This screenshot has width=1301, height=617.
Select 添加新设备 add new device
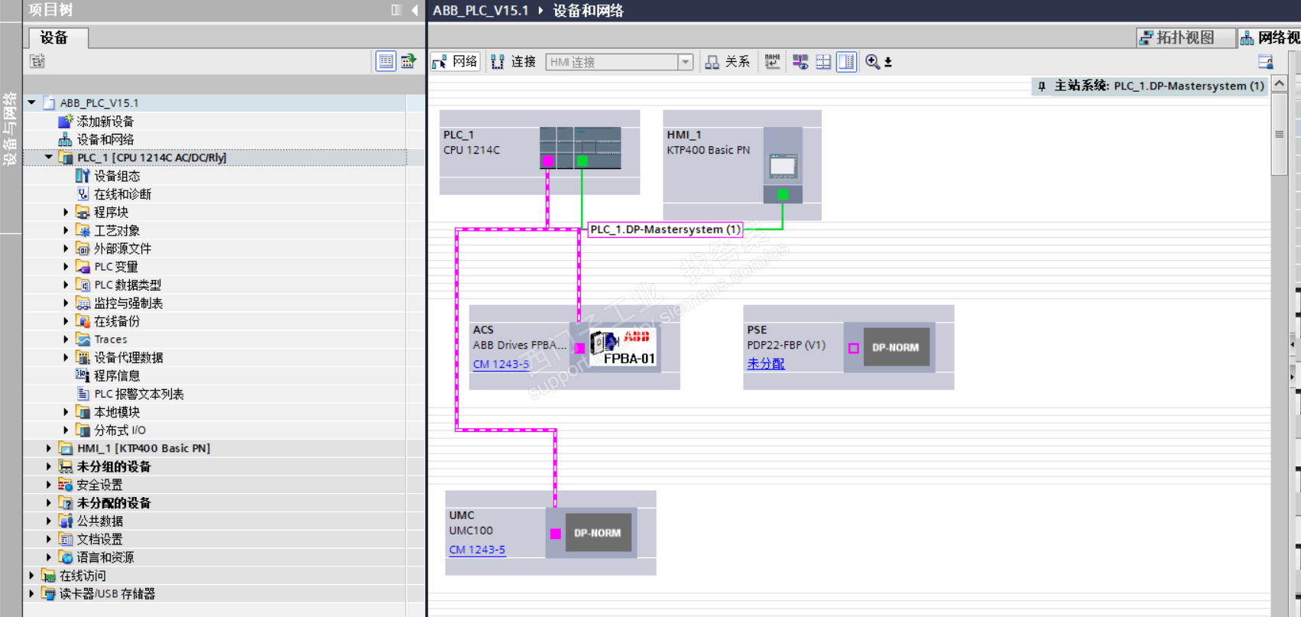[x=105, y=121]
